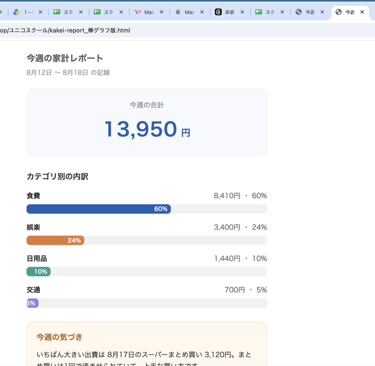Click the orange 娯楽 24% progress bar
This screenshot has width=375, height=366.
55,240
